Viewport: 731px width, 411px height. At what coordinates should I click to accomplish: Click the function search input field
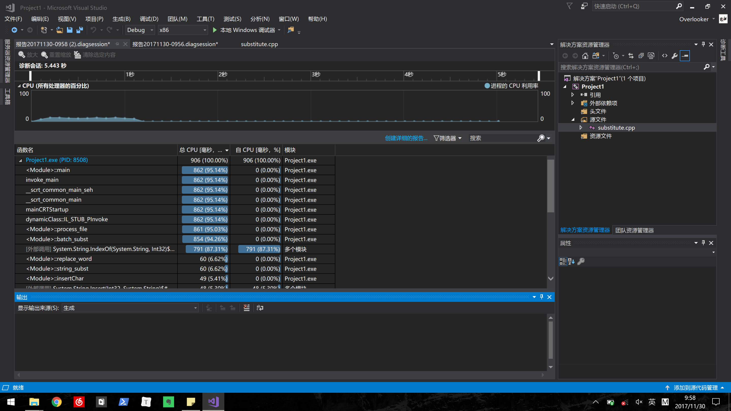(x=502, y=138)
